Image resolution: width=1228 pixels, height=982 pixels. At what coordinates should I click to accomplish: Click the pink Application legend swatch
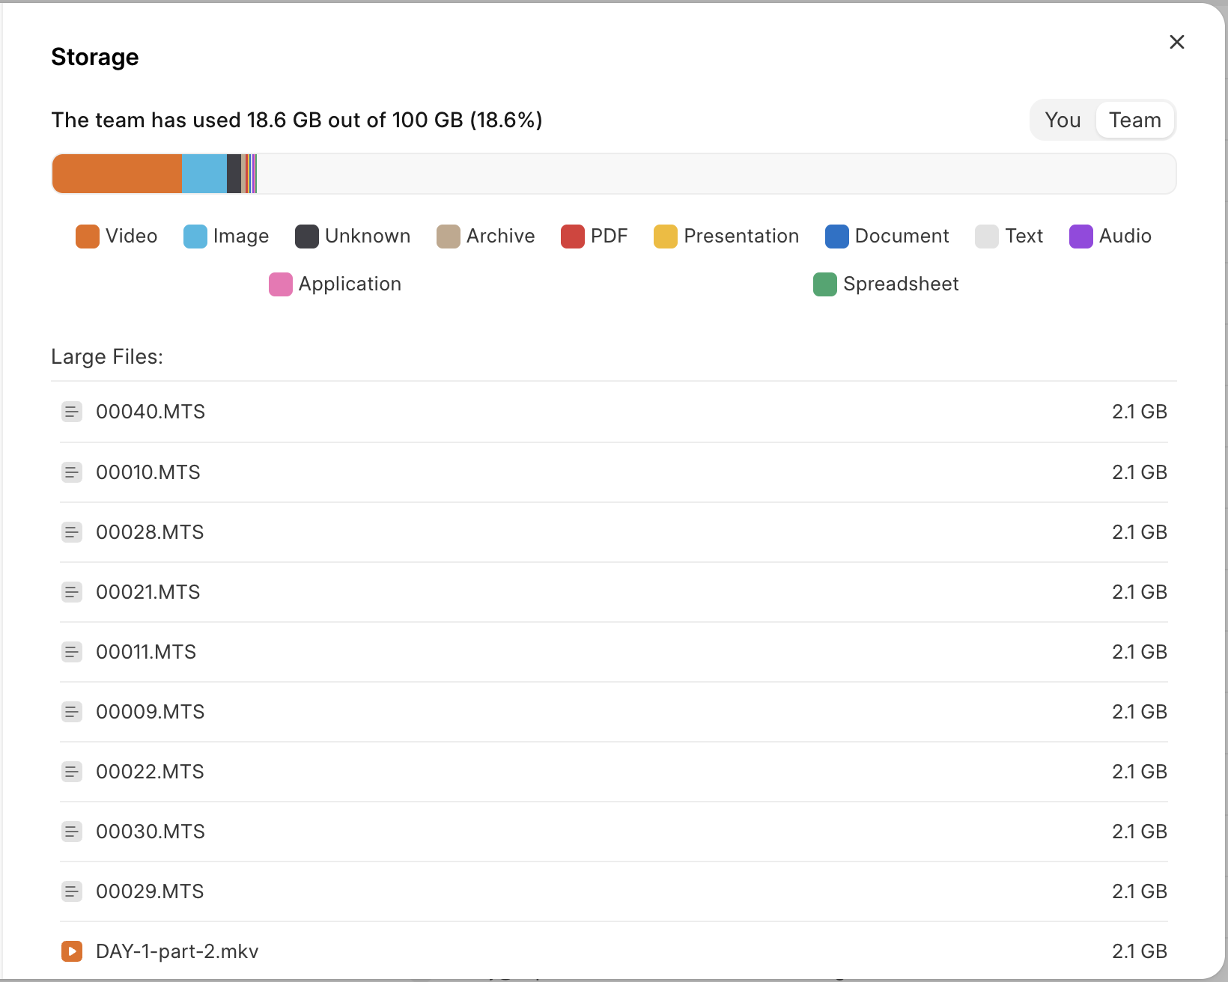pyautogui.click(x=280, y=284)
